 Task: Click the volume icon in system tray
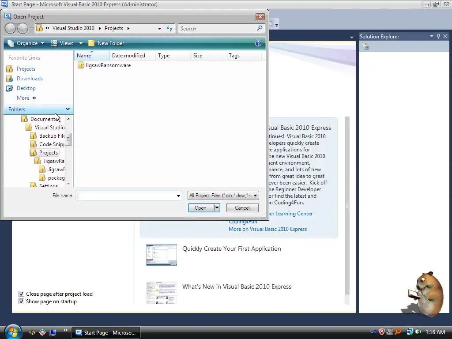click(418, 332)
